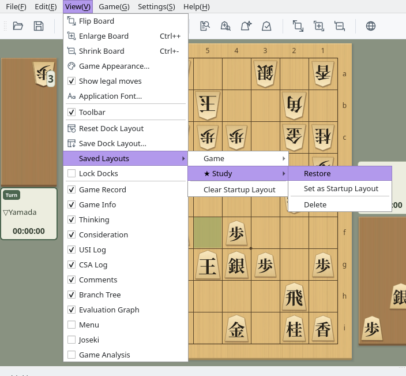Select the silver piece on square 4g
The width and height of the screenshot is (406, 376).
coord(236,265)
